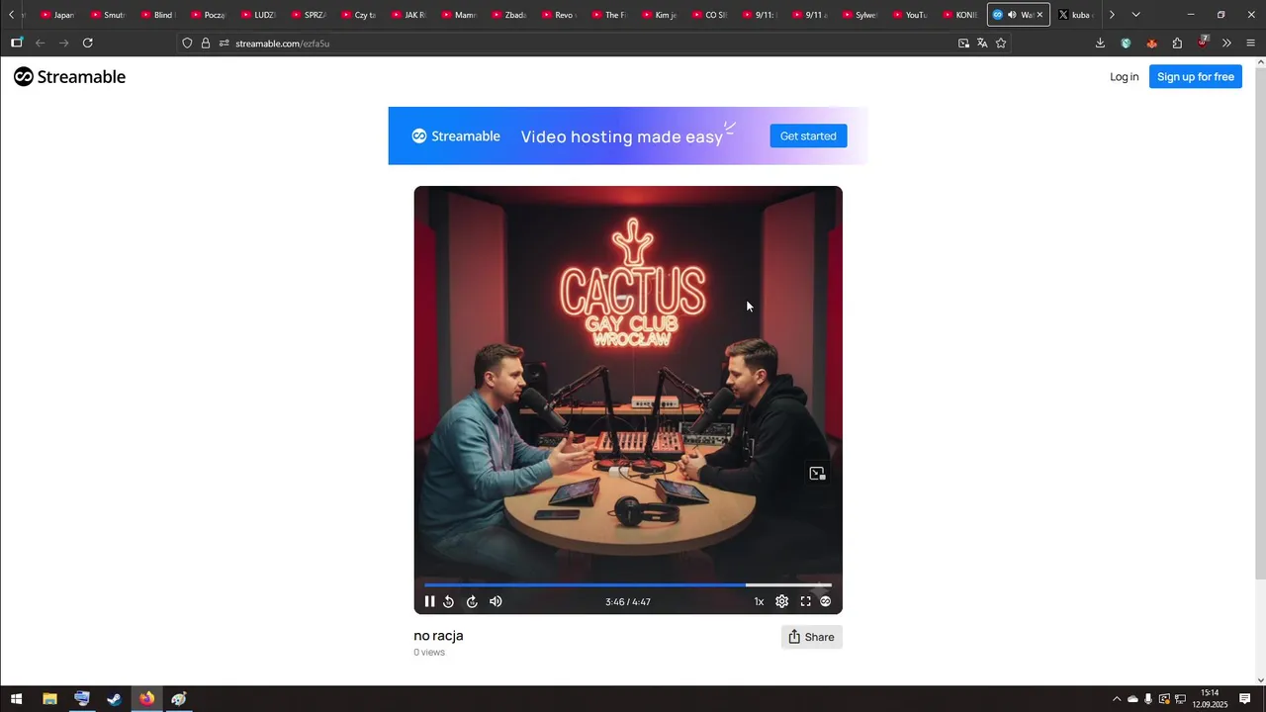This screenshot has height=712, width=1266.
Task: Open picture-in-picture overlay icon on video
Action: 817,474
